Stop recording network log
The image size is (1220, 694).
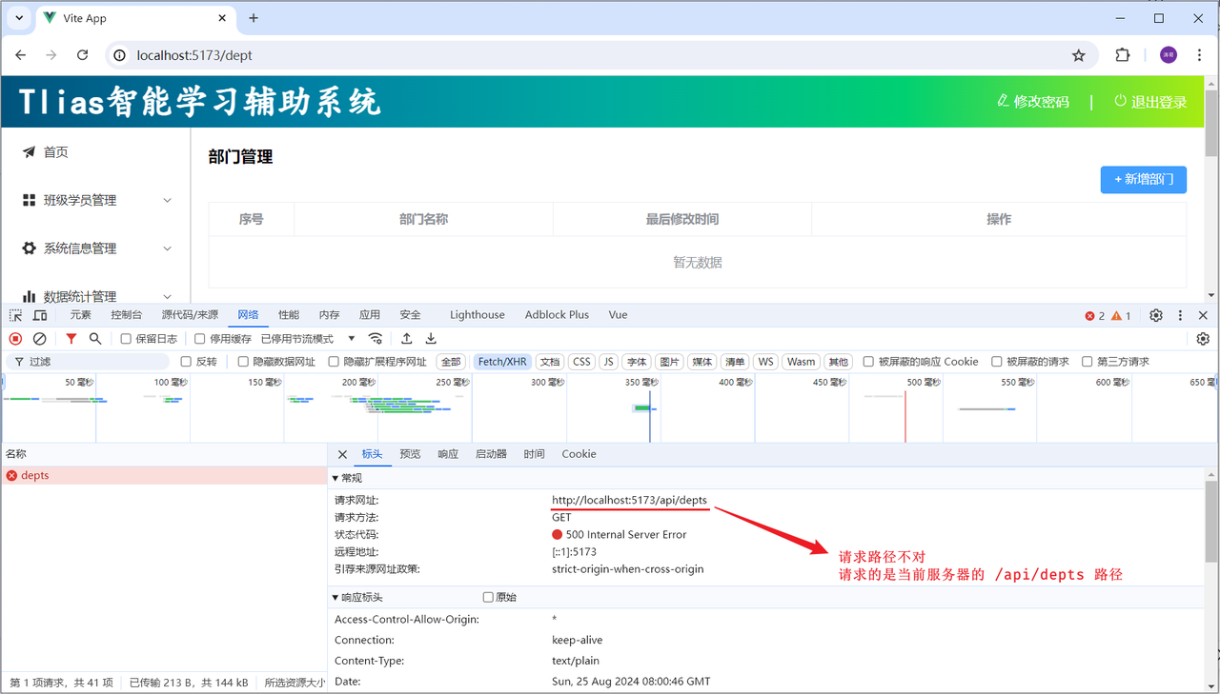[15, 339]
